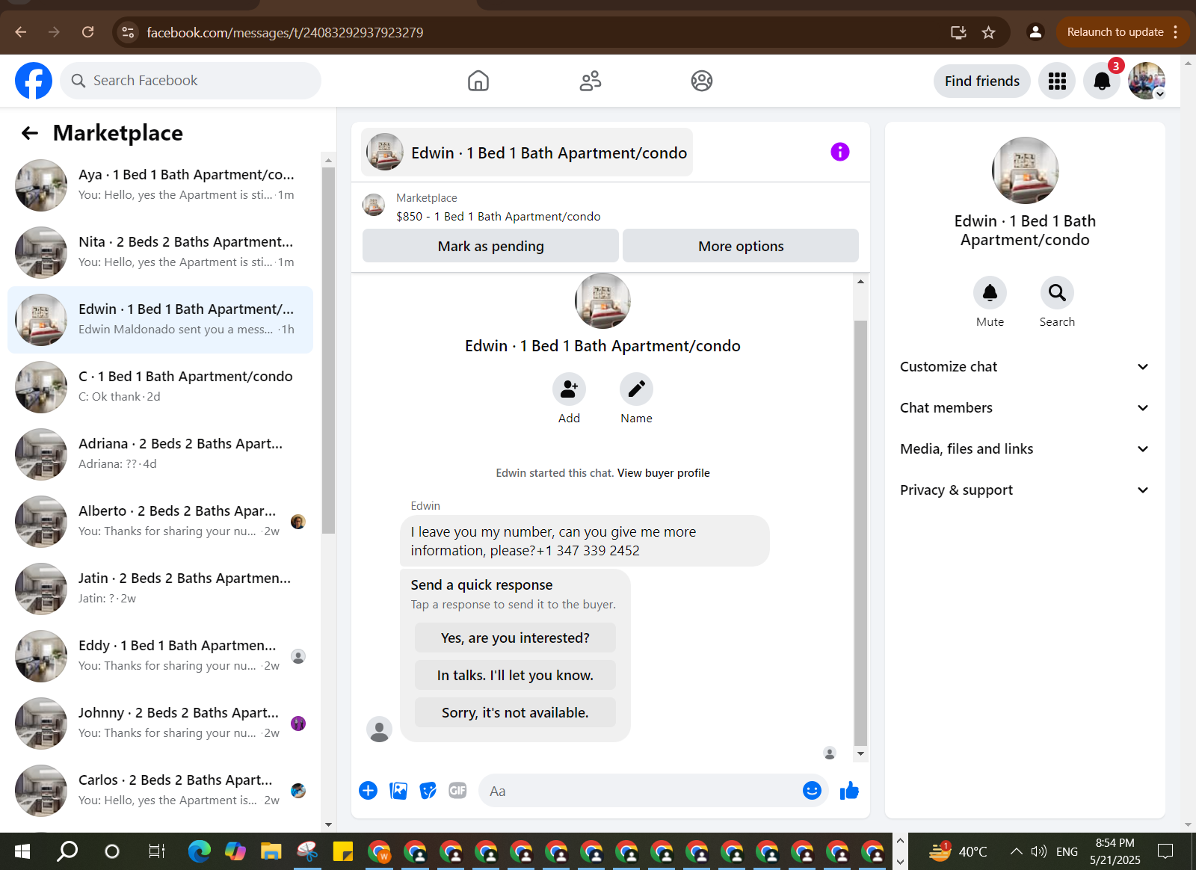
Task: Open Adriana 2 Beds 2 Baths conversation
Action: point(160,454)
